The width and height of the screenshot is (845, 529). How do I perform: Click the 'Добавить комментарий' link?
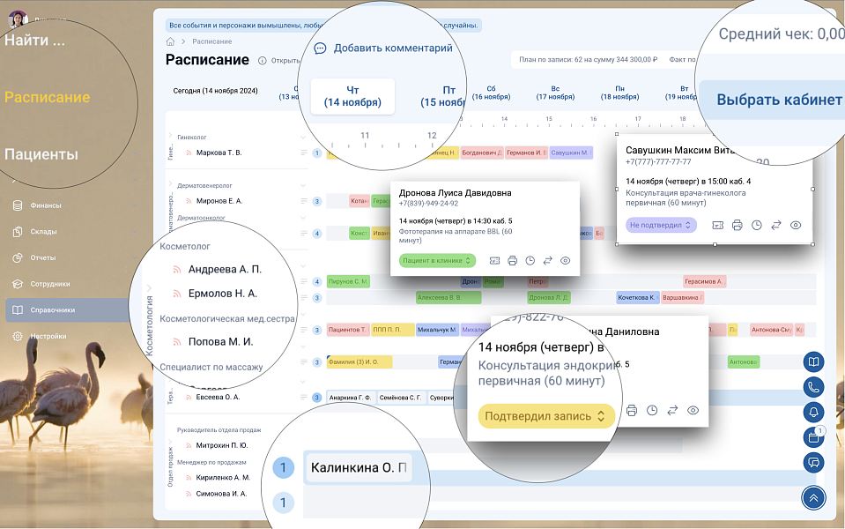(x=383, y=48)
